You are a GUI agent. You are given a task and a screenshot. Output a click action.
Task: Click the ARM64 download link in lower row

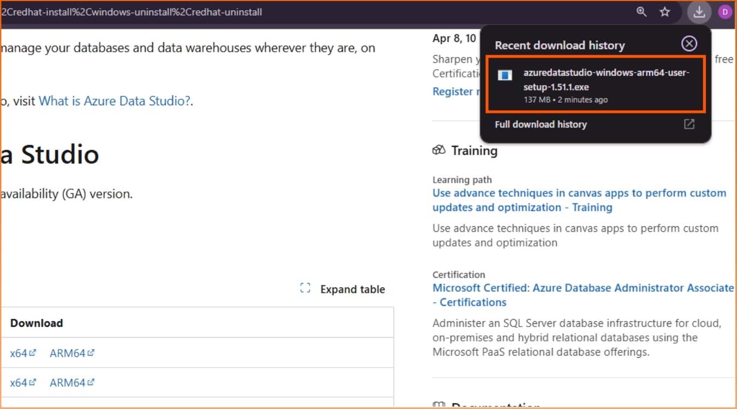click(68, 383)
